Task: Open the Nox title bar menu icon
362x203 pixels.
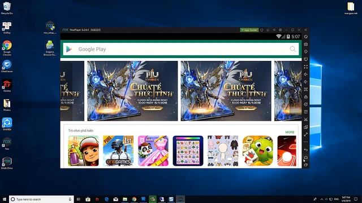Action: (268, 30)
